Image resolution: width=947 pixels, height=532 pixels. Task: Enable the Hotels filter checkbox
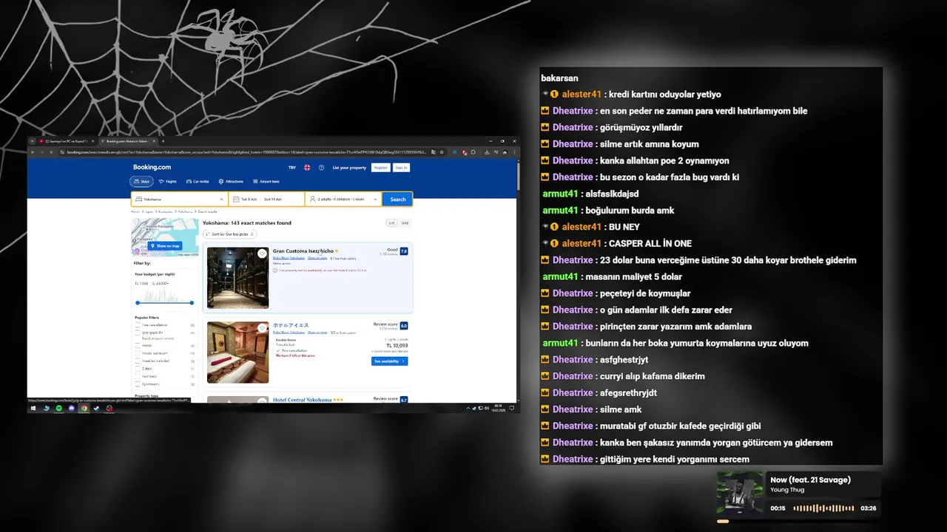pyautogui.click(x=137, y=345)
